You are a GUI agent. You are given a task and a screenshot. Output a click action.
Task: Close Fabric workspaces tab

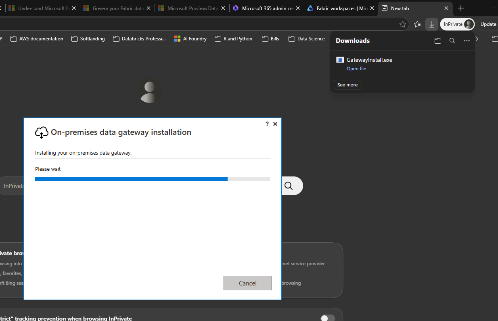[x=372, y=8]
